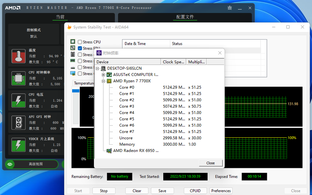Collapse the DESKTOP-SI6SLCN tree node
Image resolution: width=312 pixels, height=195 pixels.
(x=97, y=68)
